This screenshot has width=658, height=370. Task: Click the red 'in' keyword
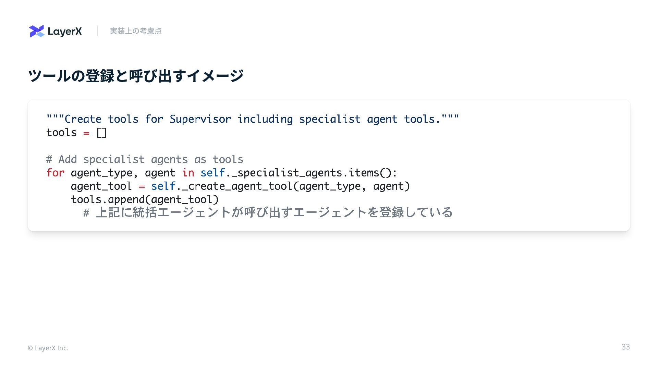pyautogui.click(x=188, y=173)
